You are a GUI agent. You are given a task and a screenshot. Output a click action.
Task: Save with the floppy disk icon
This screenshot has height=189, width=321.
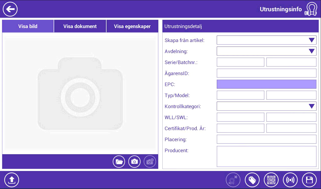[309, 180]
